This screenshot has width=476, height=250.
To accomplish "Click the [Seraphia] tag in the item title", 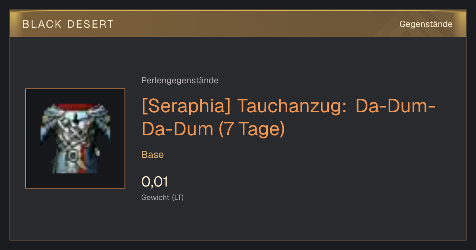I will (x=186, y=106).
